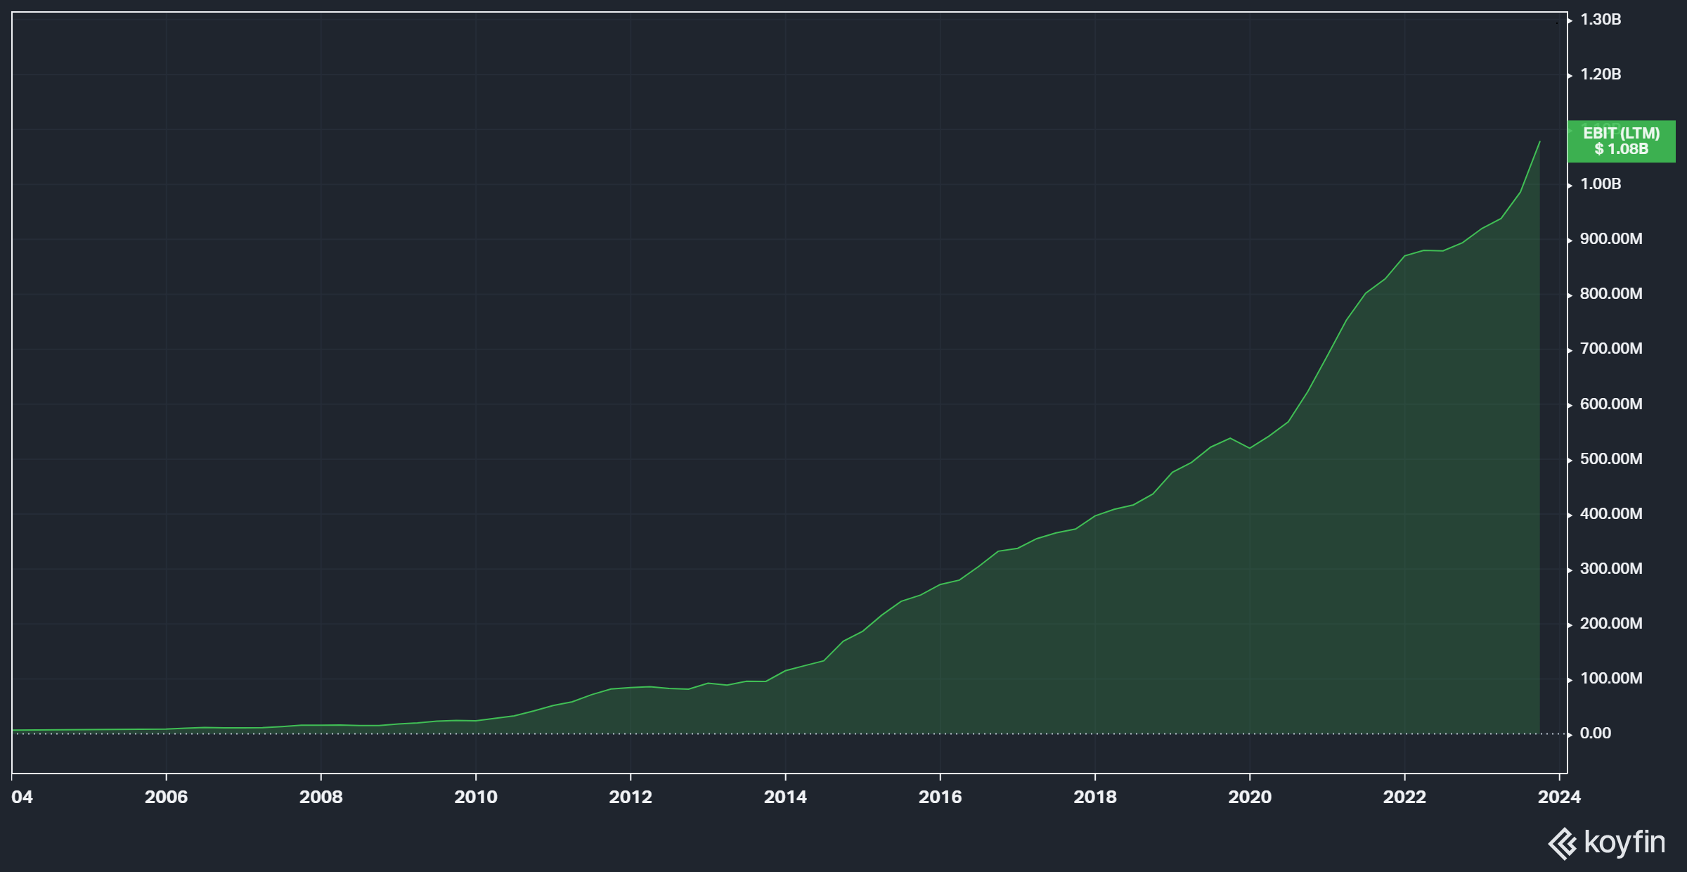Click the peak point of EBIT line
This screenshot has height=872, width=1687.
(1539, 142)
